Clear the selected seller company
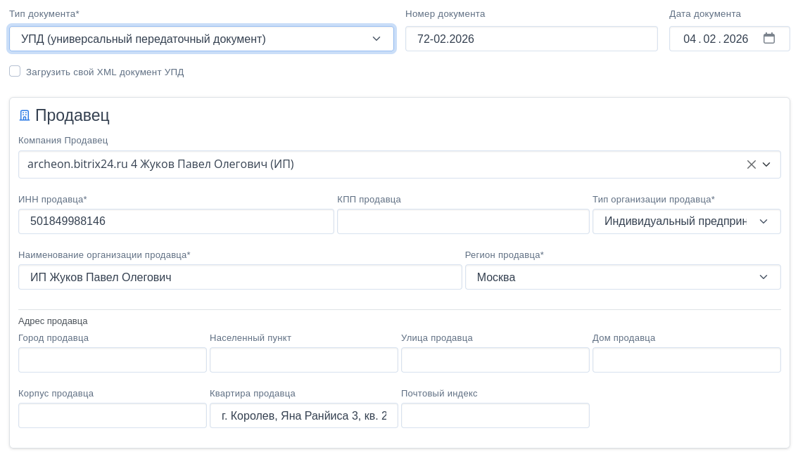 point(751,164)
